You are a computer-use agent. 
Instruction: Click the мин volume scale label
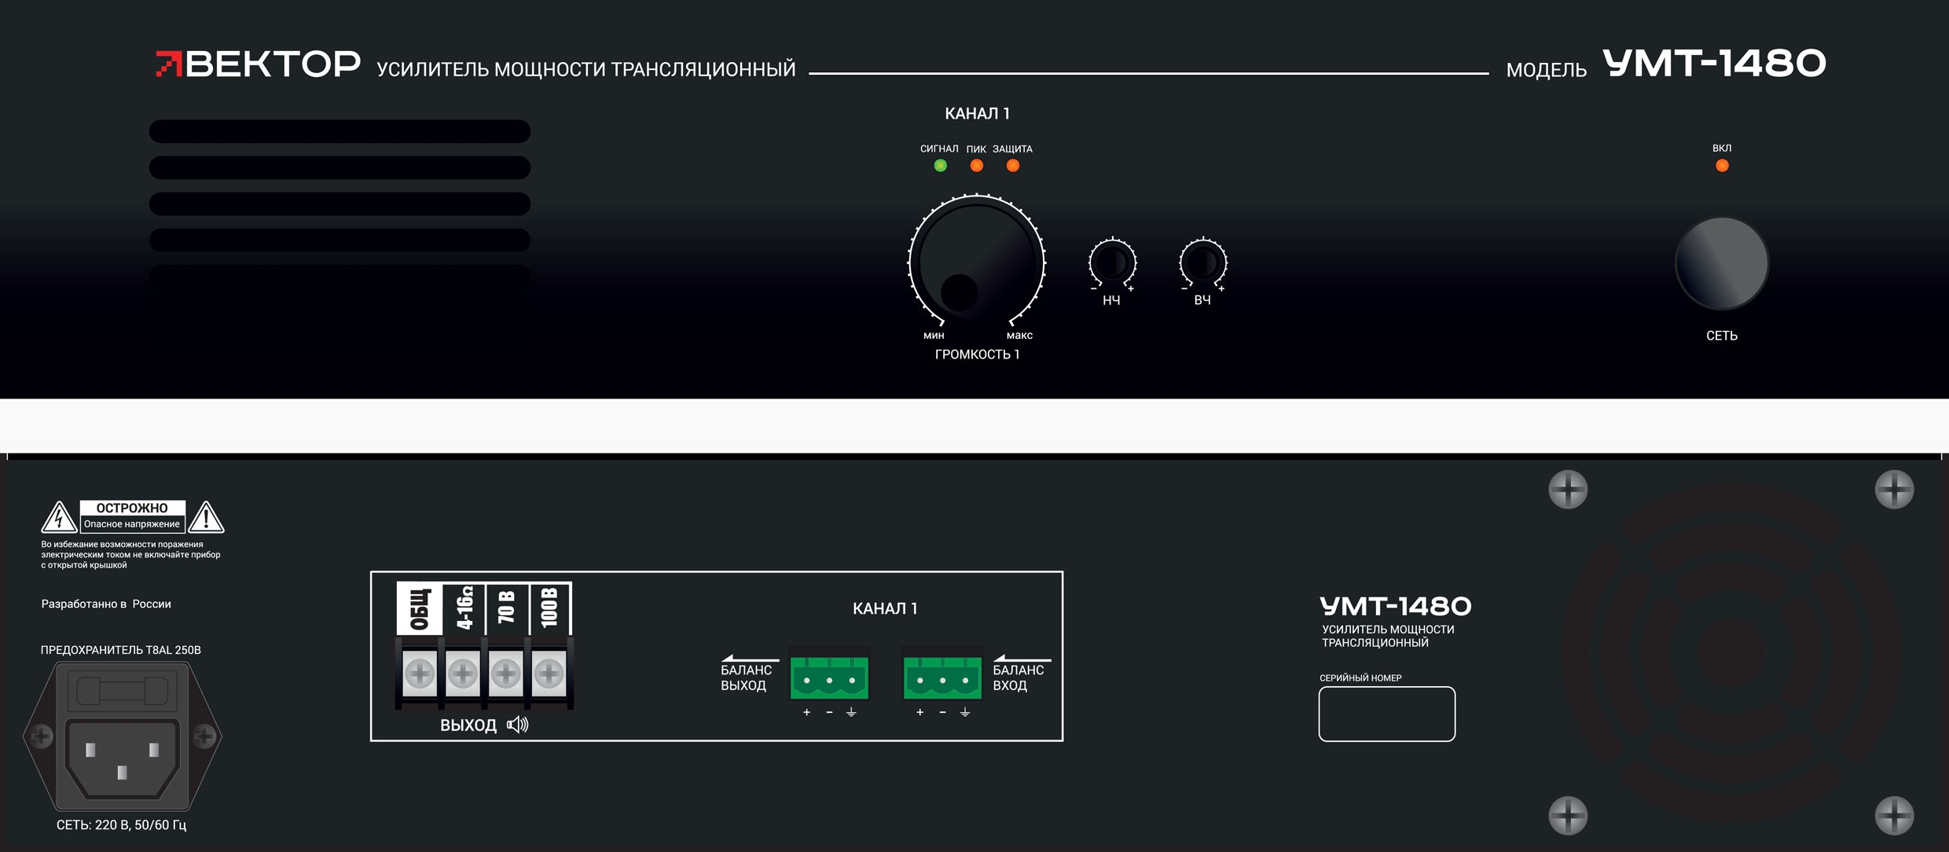tap(934, 336)
